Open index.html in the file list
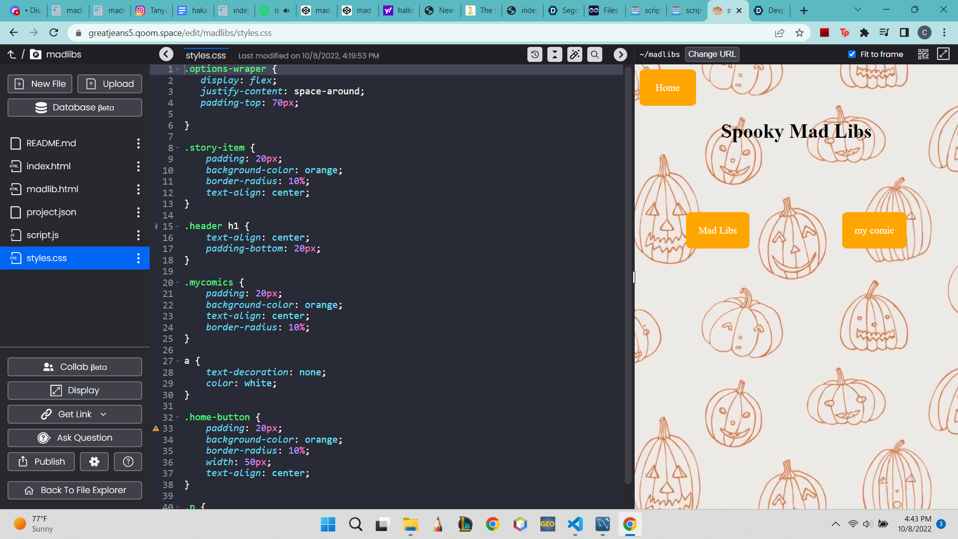Screen dimensions: 958x539 (x=48, y=166)
